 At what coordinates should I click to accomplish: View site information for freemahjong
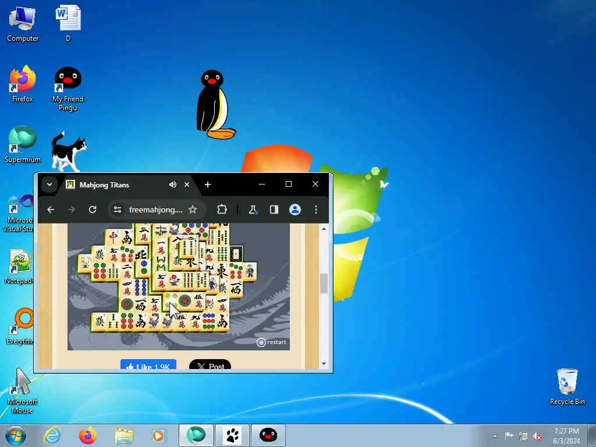(x=118, y=210)
